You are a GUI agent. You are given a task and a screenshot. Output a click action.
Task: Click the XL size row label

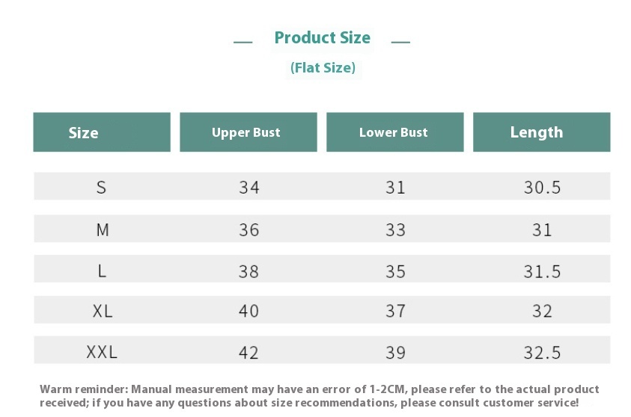point(103,312)
